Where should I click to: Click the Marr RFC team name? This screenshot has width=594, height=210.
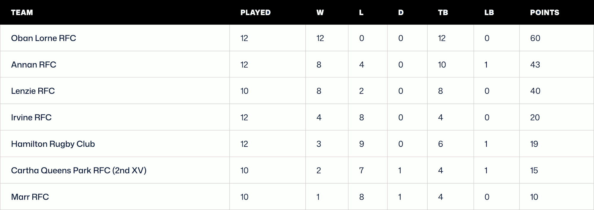tap(30, 197)
